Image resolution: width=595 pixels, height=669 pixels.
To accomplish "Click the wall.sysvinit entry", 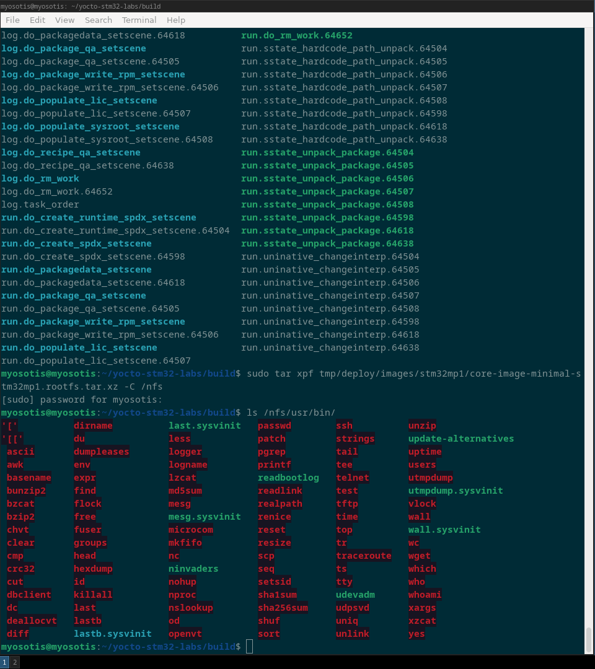I will pyautogui.click(x=444, y=530).
